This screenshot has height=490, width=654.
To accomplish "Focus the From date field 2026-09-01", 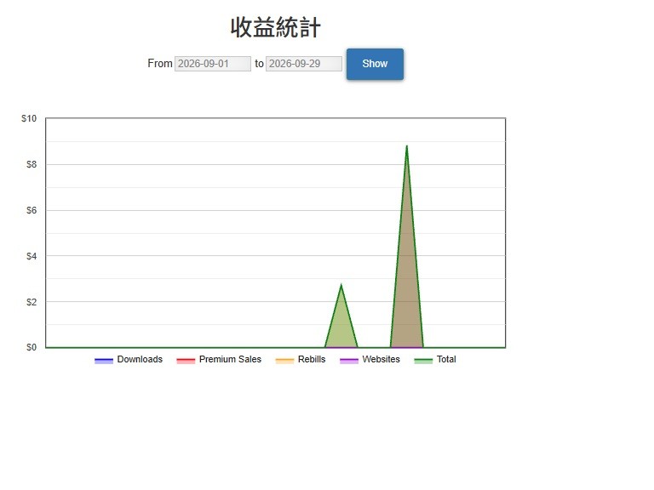I will pos(213,64).
